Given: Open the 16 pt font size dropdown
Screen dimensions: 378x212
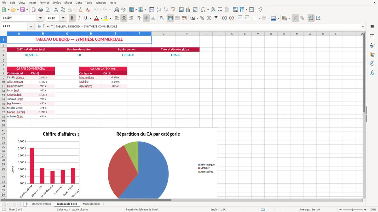Looking at the screenshot, I should click(63, 18).
